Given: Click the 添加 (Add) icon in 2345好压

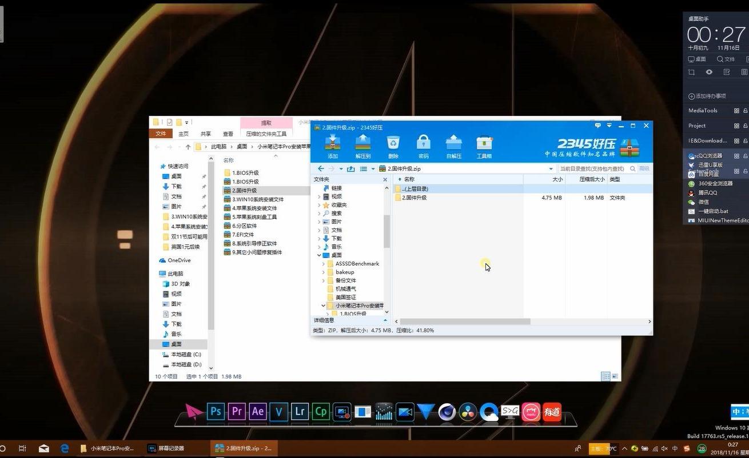Looking at the screenshot, I should point(333,146).
